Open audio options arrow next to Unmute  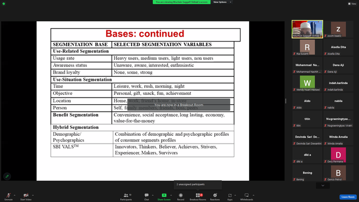click(x=15, y=195)
